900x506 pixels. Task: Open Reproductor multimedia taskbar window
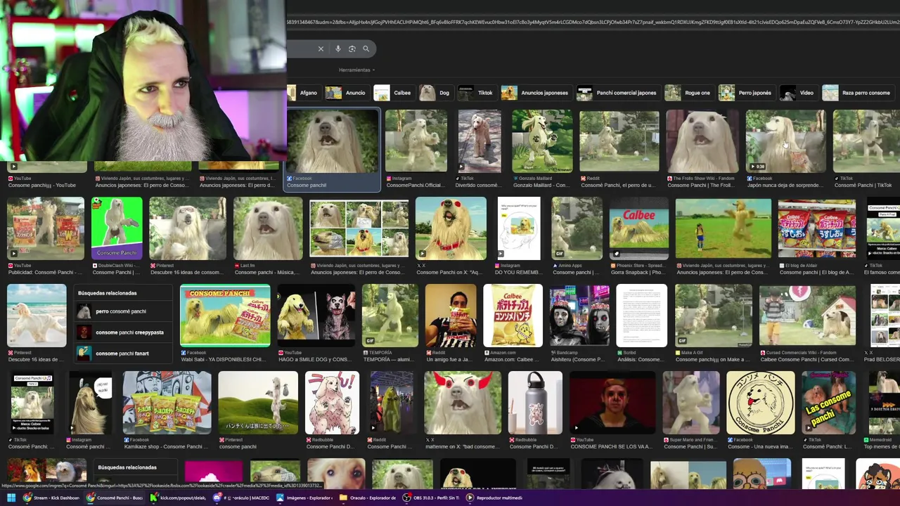(x=495, y=498)
